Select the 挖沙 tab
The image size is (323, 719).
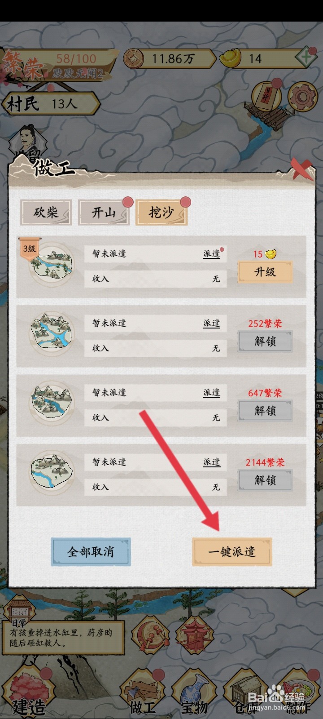tap(161, 213)
